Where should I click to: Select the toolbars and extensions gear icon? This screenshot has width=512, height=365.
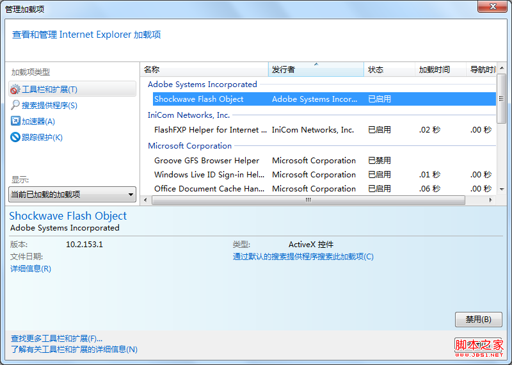tap(15, 90)
